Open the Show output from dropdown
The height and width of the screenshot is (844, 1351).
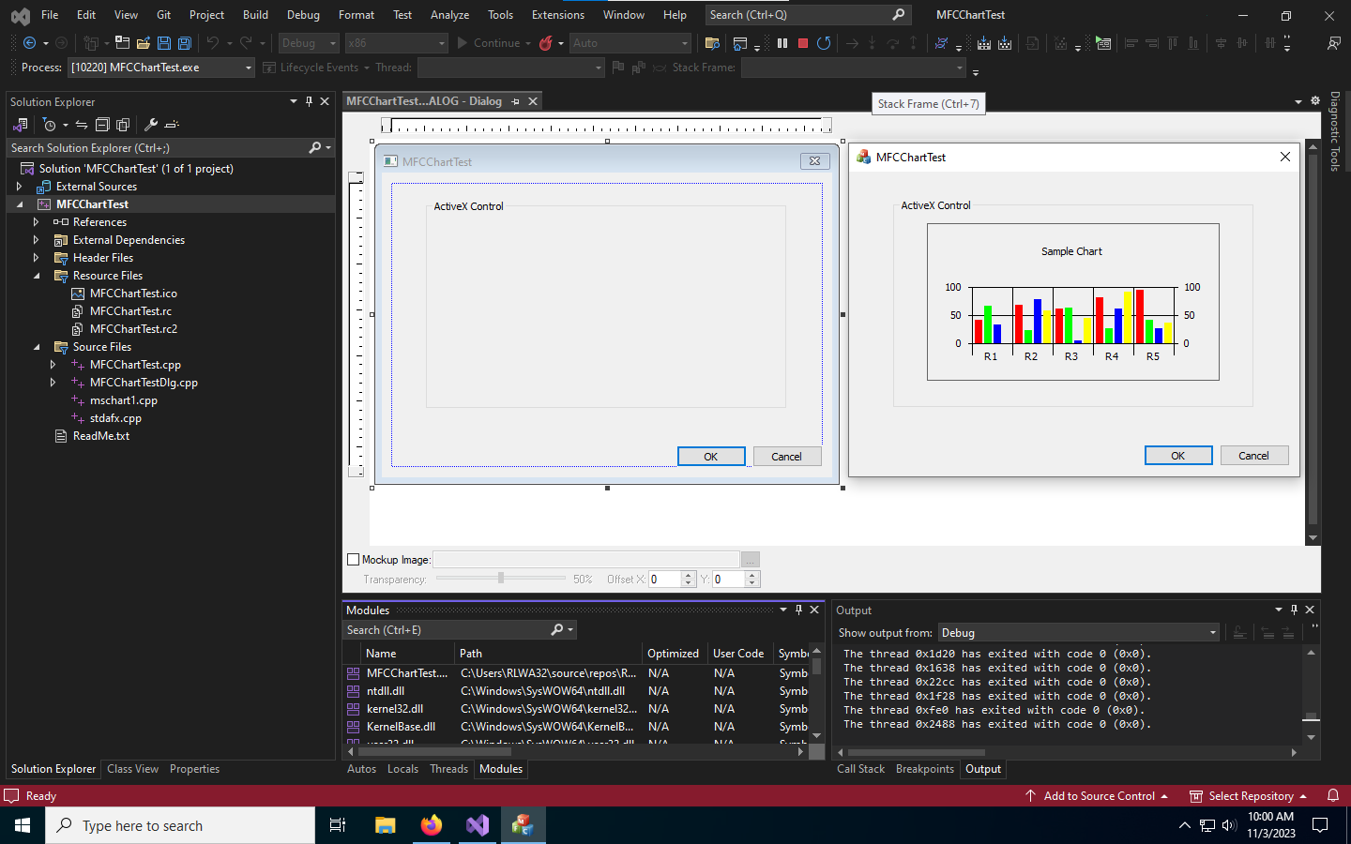[1079, 633]
